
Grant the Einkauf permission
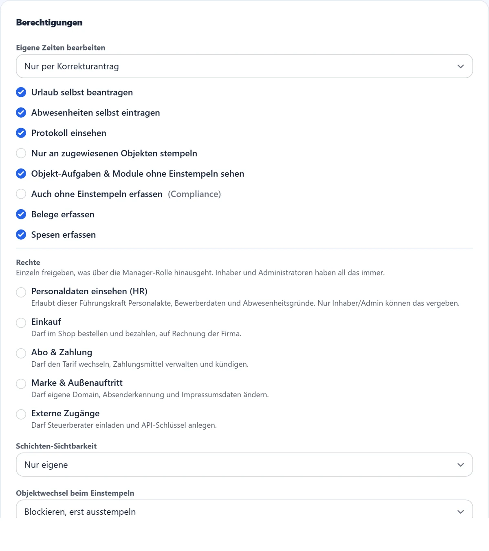21,323
